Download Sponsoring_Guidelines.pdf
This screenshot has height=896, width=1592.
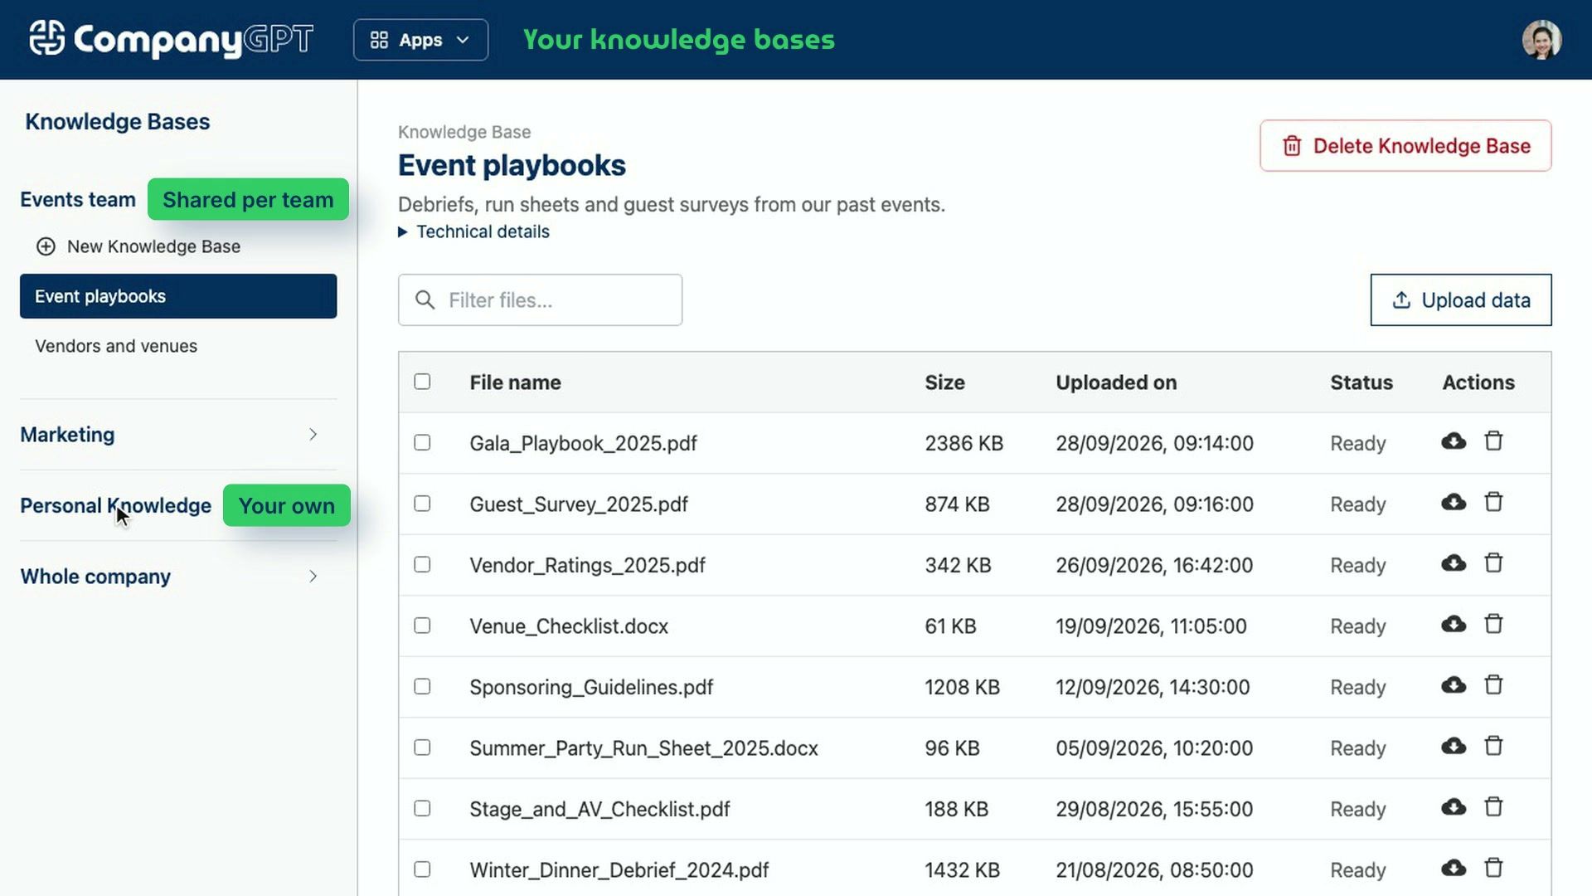pyautogui.click(x=1453, y=685)
